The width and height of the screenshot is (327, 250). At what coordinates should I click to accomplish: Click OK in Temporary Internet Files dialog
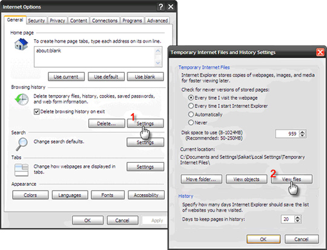click(x=263, y=239)
